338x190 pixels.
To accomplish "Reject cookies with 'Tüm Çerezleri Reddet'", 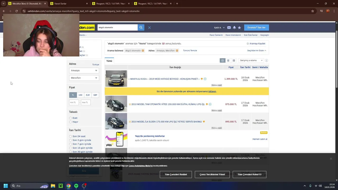I will 176,174.
